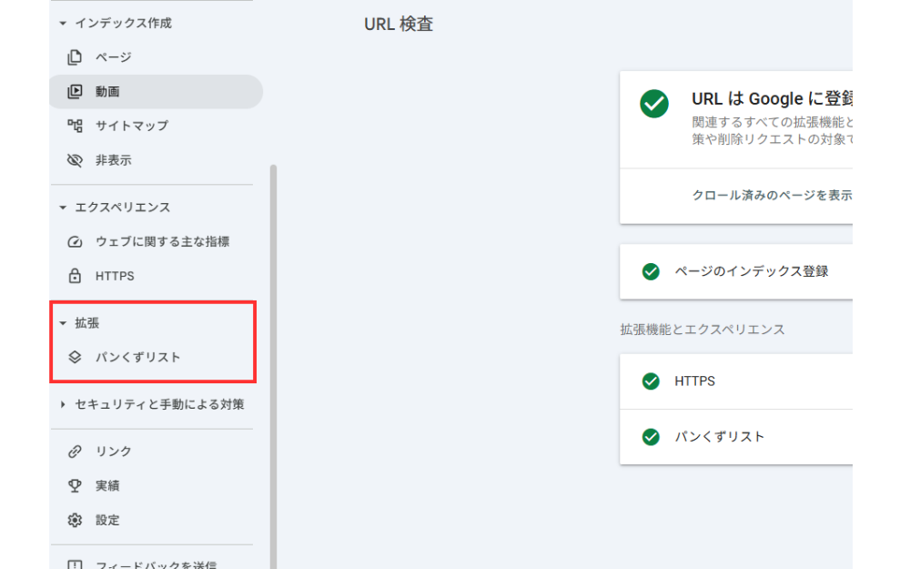
Task: Select the 非表示 hidden-eye icon
Action: [x=76, y=160]
